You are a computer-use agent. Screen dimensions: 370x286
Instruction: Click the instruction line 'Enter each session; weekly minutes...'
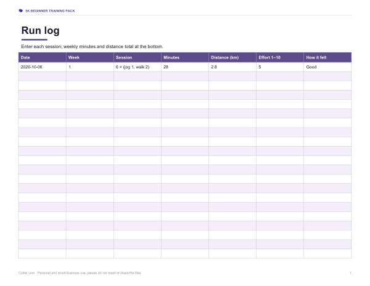[92, 46]
